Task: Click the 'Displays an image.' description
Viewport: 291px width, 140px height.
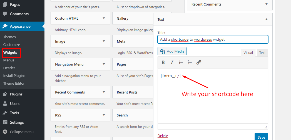Action: (68, 53)
